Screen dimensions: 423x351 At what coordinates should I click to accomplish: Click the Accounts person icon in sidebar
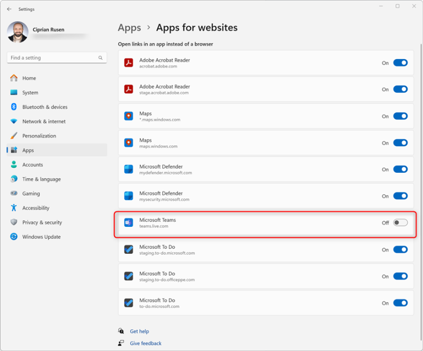click(x=14, y=164)
